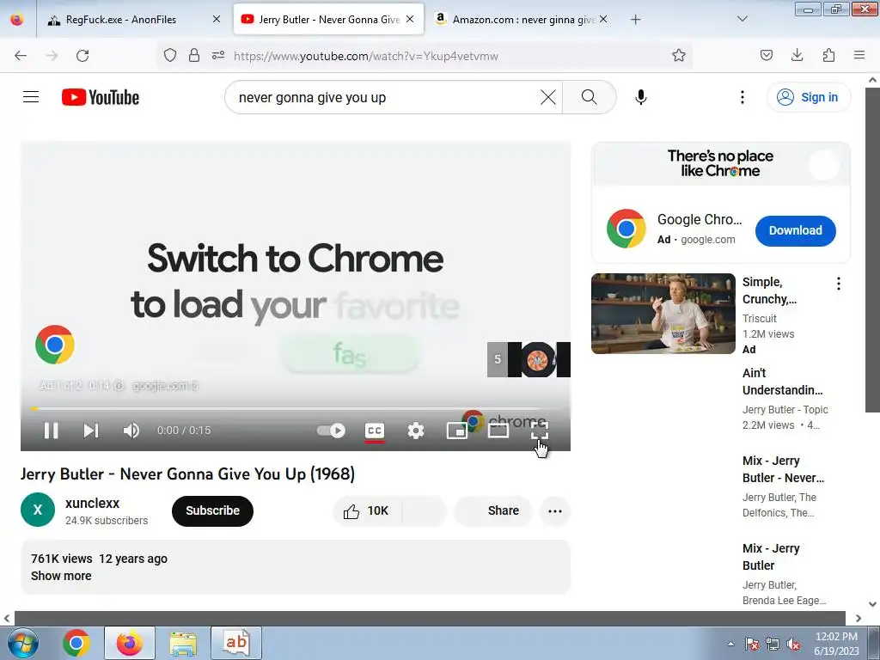Screen dimensions: 880x660
Task: Open YouTube settings three-dot menu
Action: 742,97
